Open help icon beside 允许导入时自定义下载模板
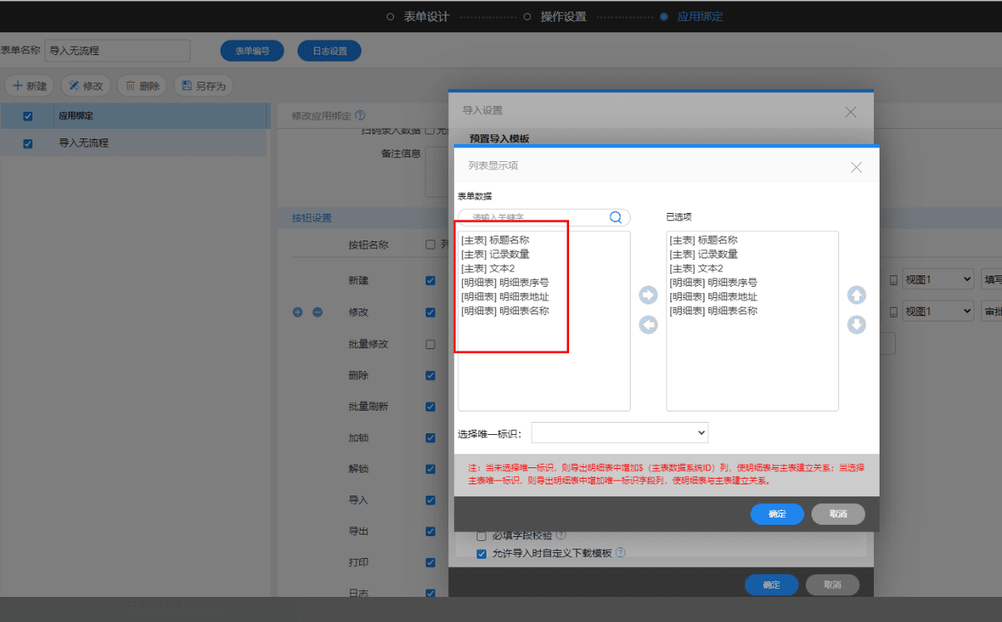 (x=621, y=553)
